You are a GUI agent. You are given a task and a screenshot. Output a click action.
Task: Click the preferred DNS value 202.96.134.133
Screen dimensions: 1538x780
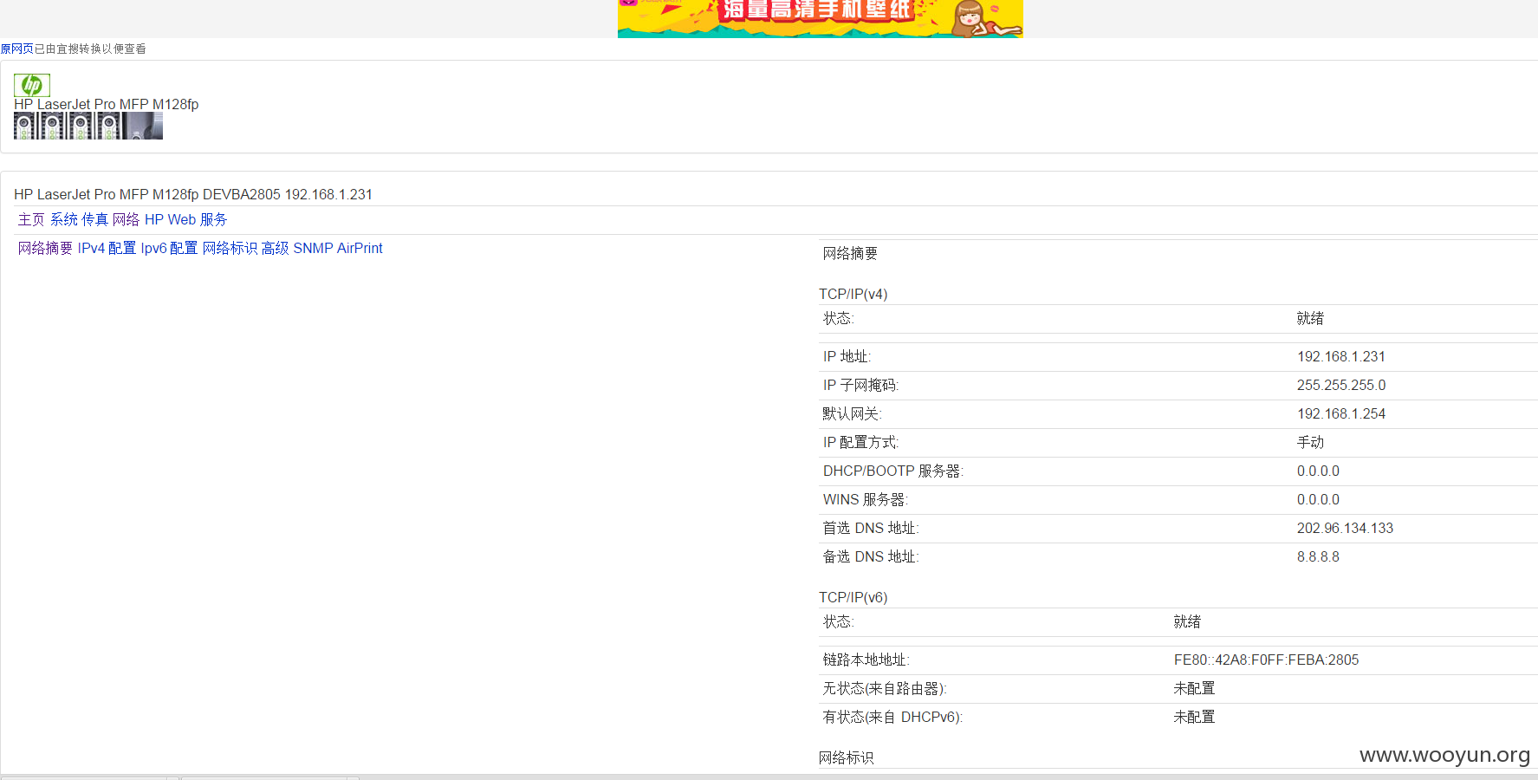[x=1346, y=529]
